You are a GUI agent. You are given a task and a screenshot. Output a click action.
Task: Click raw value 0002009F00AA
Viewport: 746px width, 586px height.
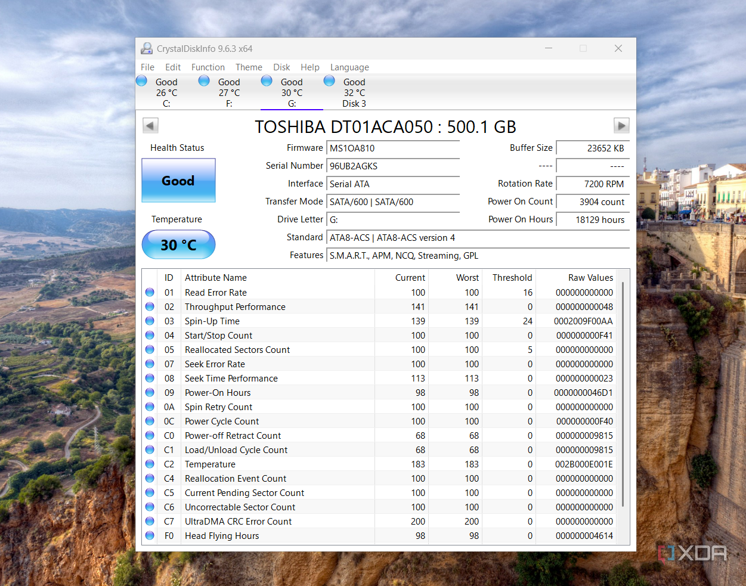tap(583, 321)
